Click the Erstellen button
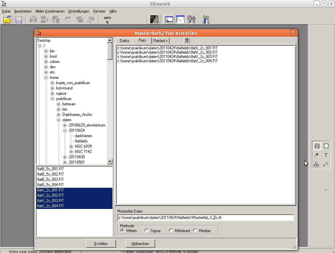The image size is (335, 253). coord(101,244)
